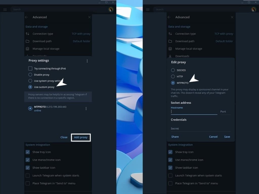
Task: Click Search field in right window
Action: click(x=201, y=9)
